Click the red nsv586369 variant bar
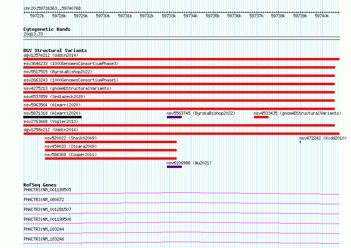This screenshot has width=351, height=248. pos(111,158)
